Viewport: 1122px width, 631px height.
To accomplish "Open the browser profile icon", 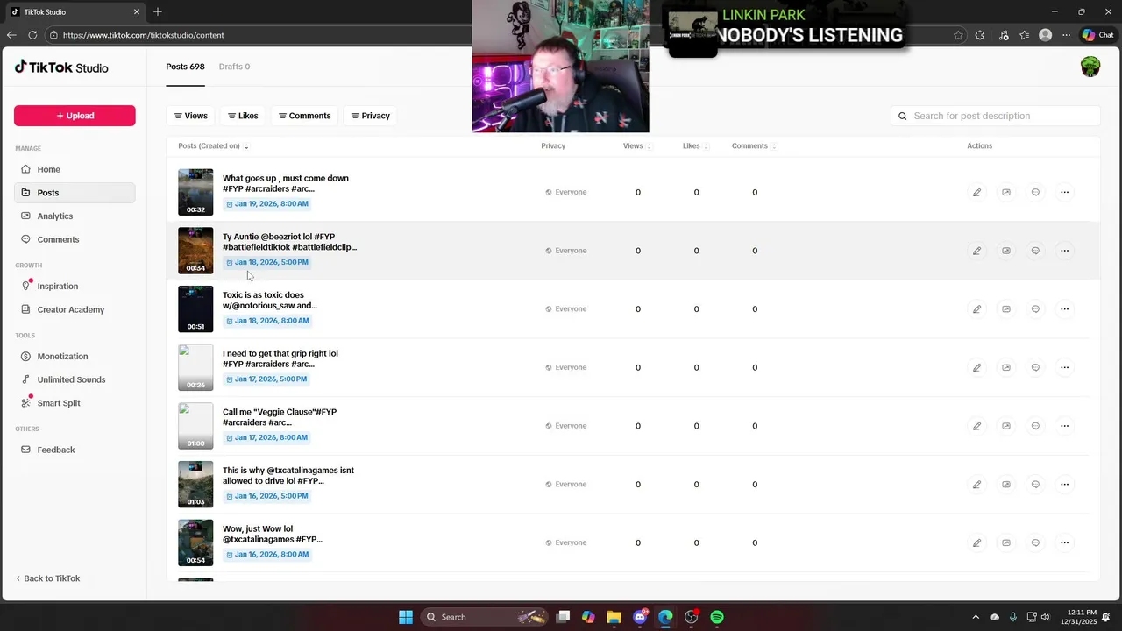I will click(1045, 35).
